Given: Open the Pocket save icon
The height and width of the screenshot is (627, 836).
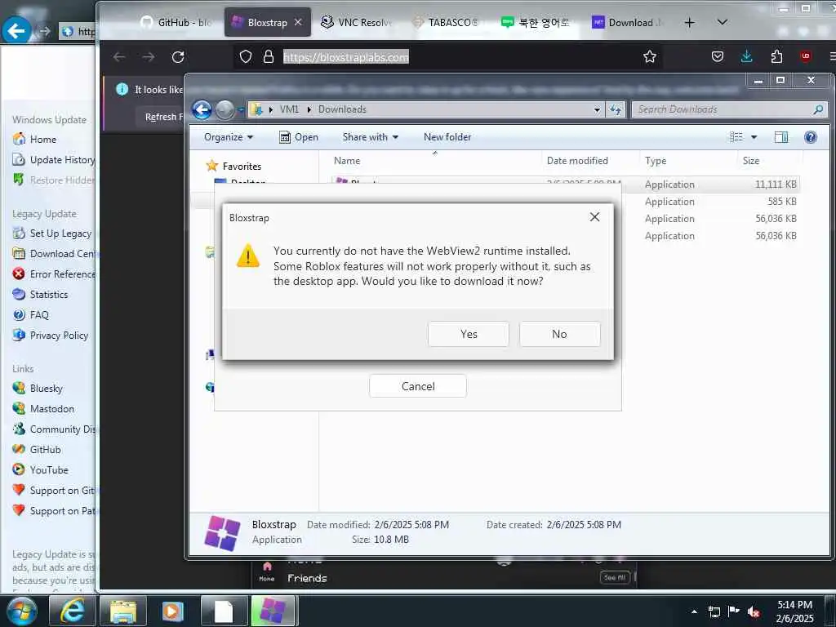Looking at the screenshot, I should (718, 56).
